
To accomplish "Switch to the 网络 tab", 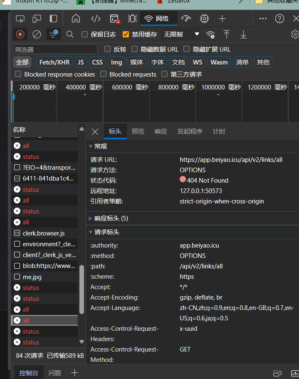I will pyautogui.click(x=159, y=19).
